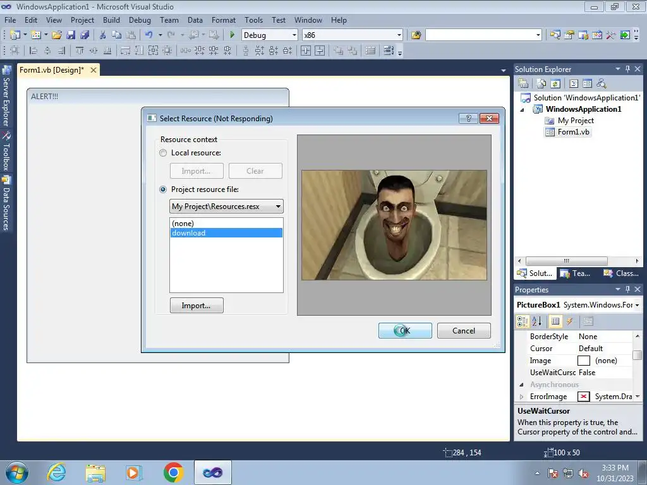Collapse the WindowsApplication1 project node
Image resolution: width=647 pixels, height=485 pixels.
(x=522, y=110)
